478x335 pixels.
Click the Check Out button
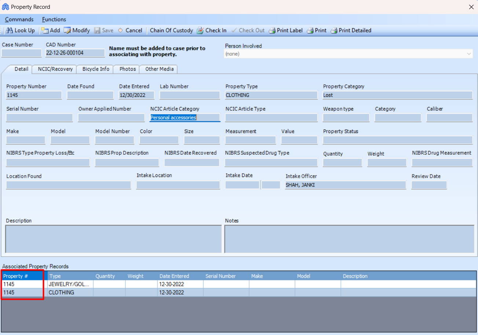tap(248, 30)
